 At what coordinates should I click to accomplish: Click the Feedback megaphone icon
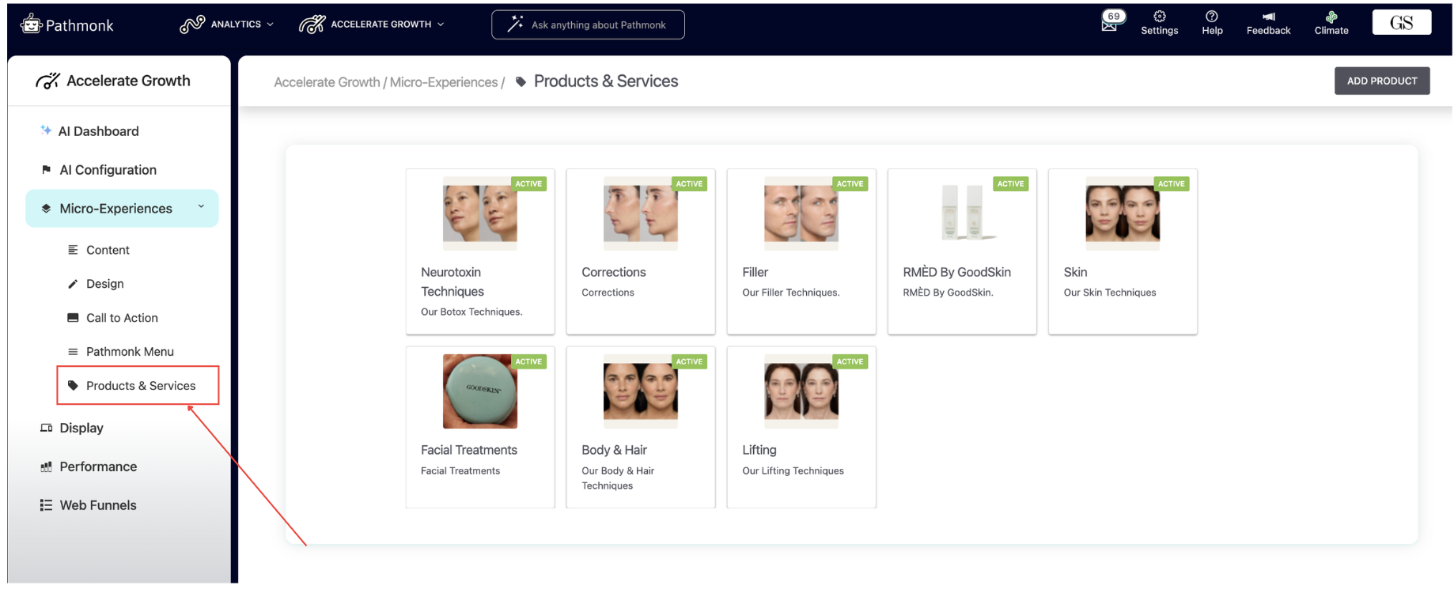pos(1269,17)
